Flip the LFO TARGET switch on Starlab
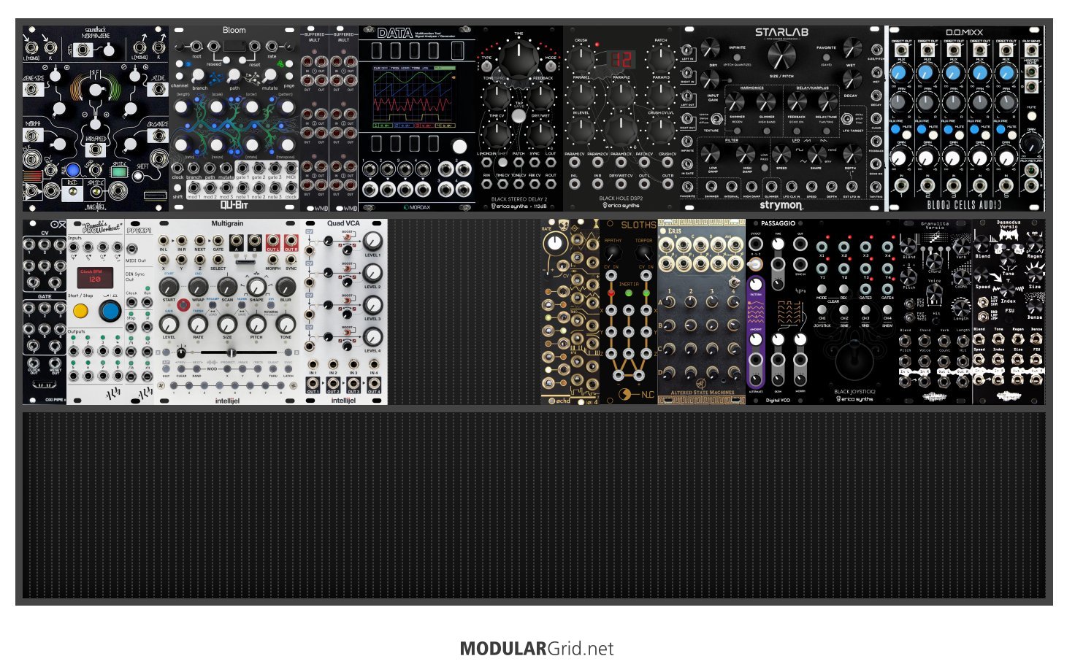1075x664 pixels. point(848,117)
